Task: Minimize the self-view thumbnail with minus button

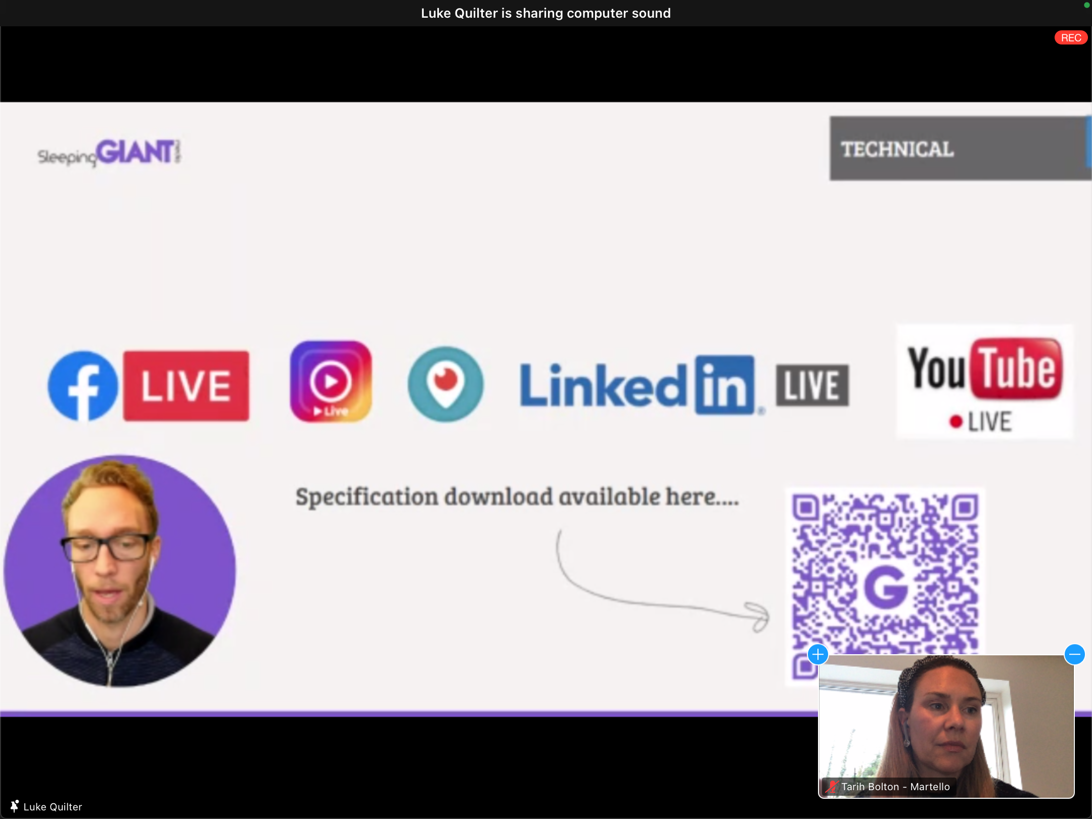Action: (1074, 654)
